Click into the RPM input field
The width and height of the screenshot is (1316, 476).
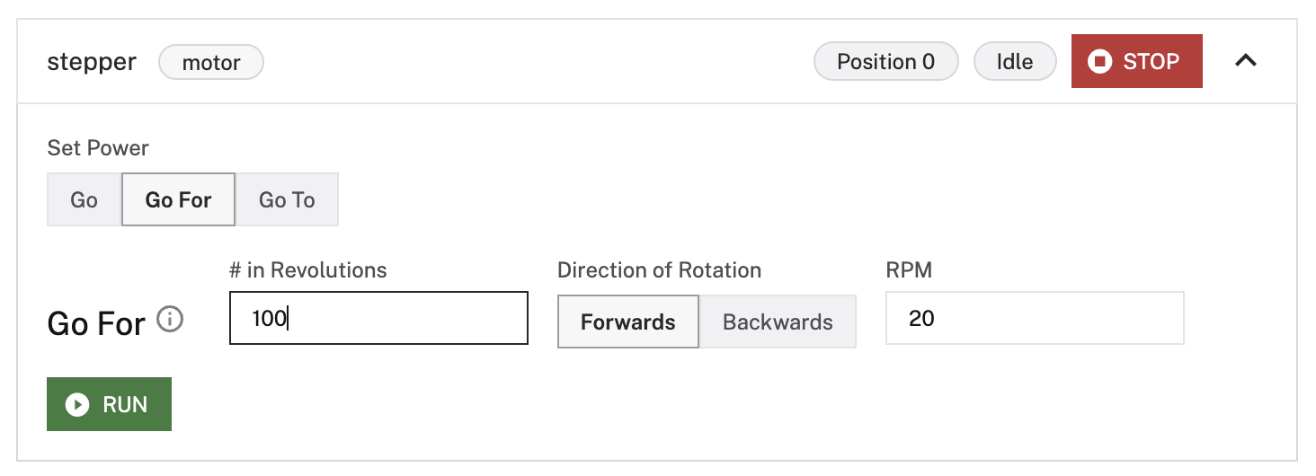point(1034,318)
